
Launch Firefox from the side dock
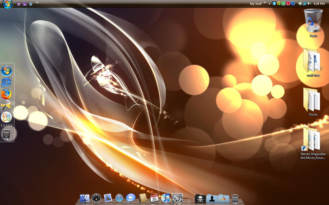6,94
